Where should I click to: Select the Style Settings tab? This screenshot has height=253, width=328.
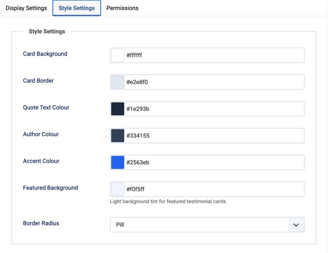pos(77,8)
